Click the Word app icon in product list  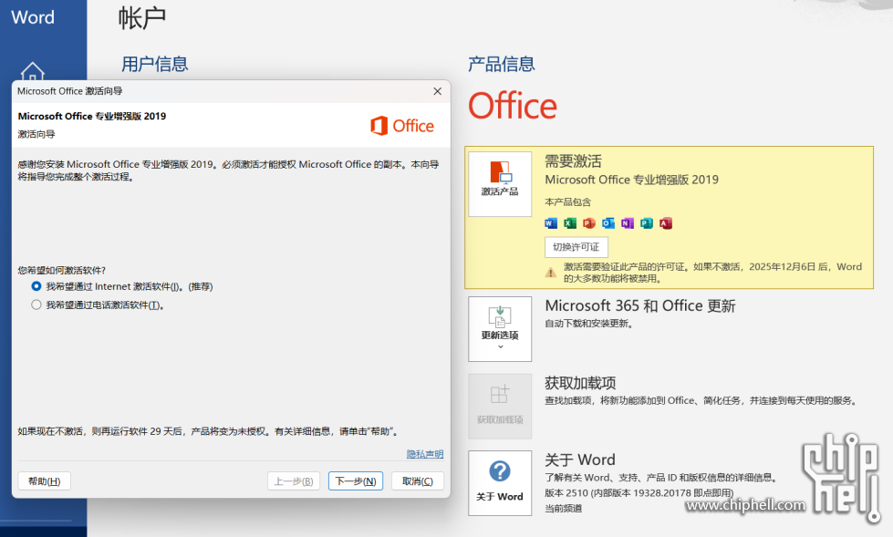551,223
